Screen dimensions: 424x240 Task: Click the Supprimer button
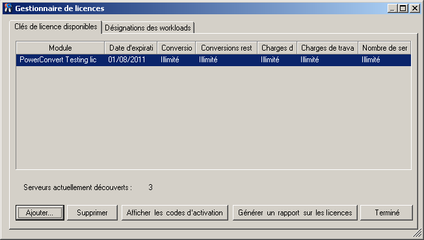tap(92, 213)
